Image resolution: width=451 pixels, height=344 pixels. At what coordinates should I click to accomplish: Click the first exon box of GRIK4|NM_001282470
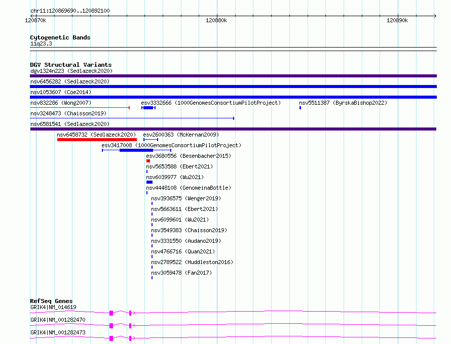coord(111,326)
